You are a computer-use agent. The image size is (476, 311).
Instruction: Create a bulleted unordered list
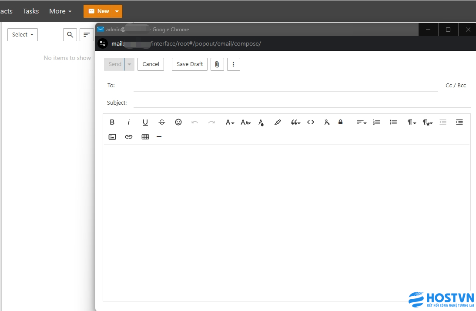[393, 122]
